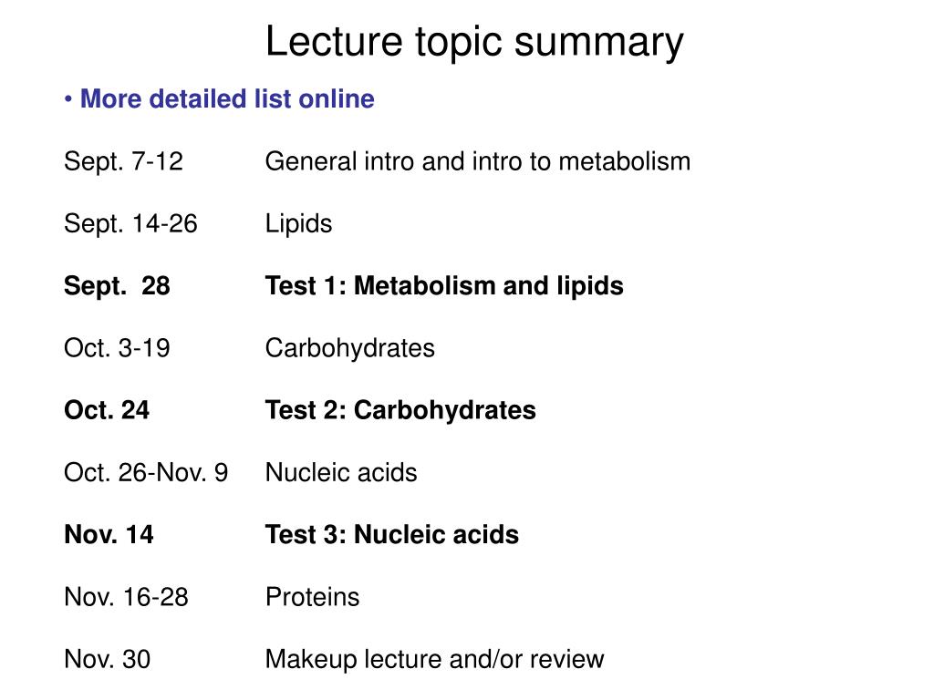934x700 pixels.
Task: Select the bold 'Nov. 14' date
Action: (x=109, y=535)
